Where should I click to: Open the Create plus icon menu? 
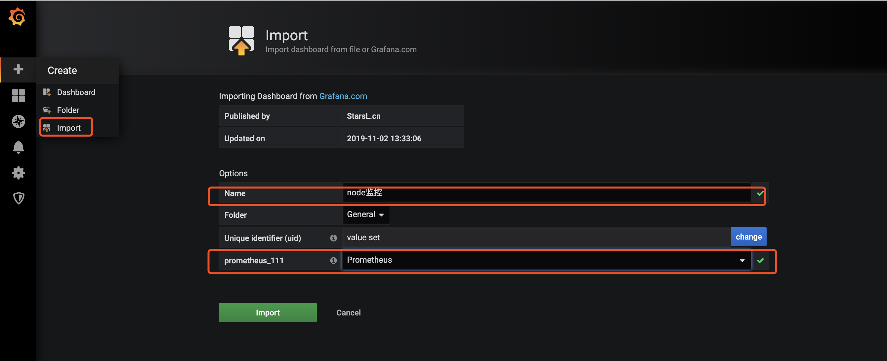18,69
